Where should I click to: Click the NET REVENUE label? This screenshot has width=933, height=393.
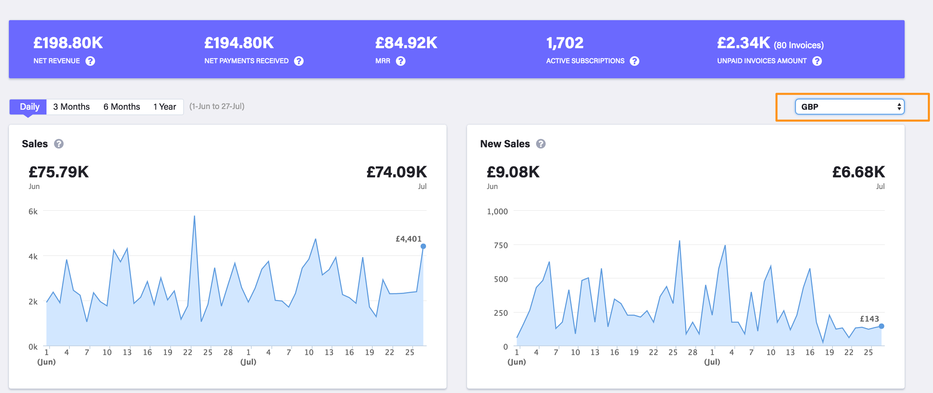coord(56,61)
